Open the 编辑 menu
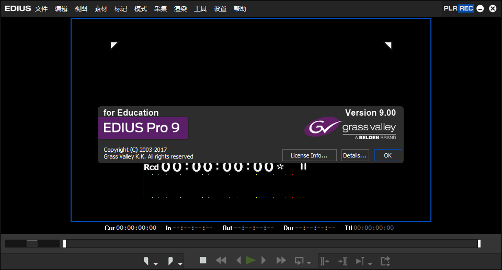502x270 pixels. (61, 9)
